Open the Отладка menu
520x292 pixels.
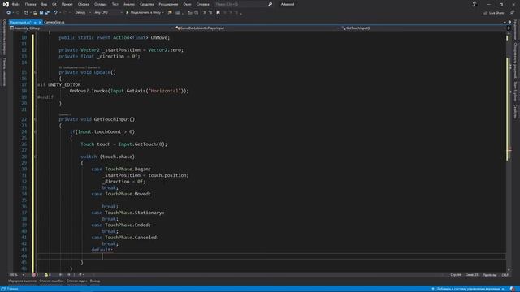pos(100,4)
